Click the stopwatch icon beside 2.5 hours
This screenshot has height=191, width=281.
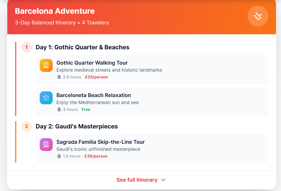tap(59, 77)
